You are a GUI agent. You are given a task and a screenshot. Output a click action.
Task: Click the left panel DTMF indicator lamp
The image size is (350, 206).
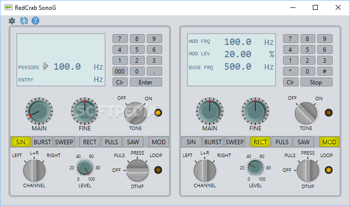click(158, 170)
